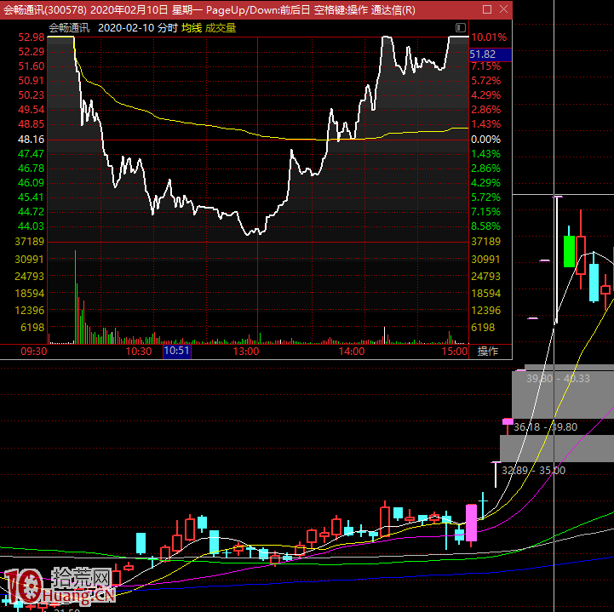This screenshot has height=612, width=614.
Task: Select the 2020-02-10 date in chart header
Action: [x=126, y=28]
